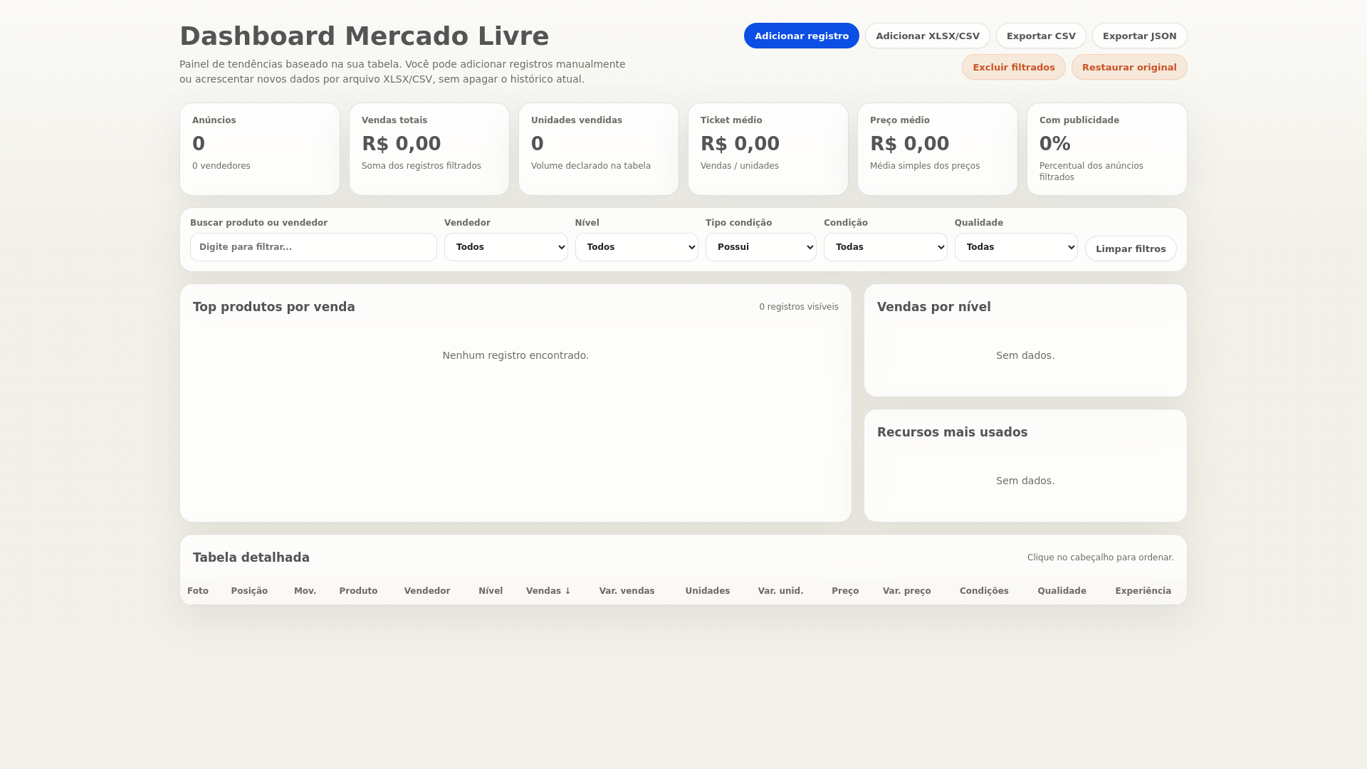The height and width of the screenshot is (769, 1367).
Task: Click 'Clique no cabeçalho para ordenar.' hint
Action: tap(1100, 558)
